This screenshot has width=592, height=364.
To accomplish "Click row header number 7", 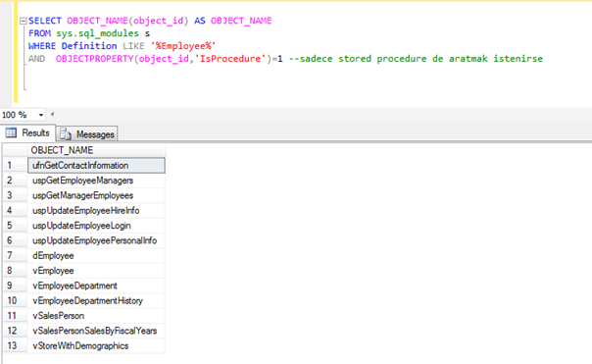I will 15,256.
